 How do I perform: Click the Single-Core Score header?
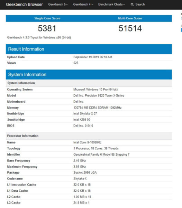(x=47, y=18)
